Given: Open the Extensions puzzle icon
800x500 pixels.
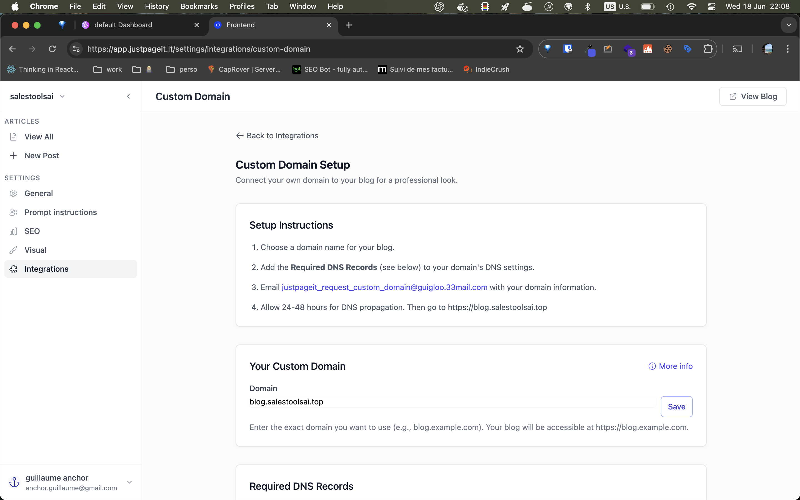Looking at the screenshot, I should coord(708,49).
